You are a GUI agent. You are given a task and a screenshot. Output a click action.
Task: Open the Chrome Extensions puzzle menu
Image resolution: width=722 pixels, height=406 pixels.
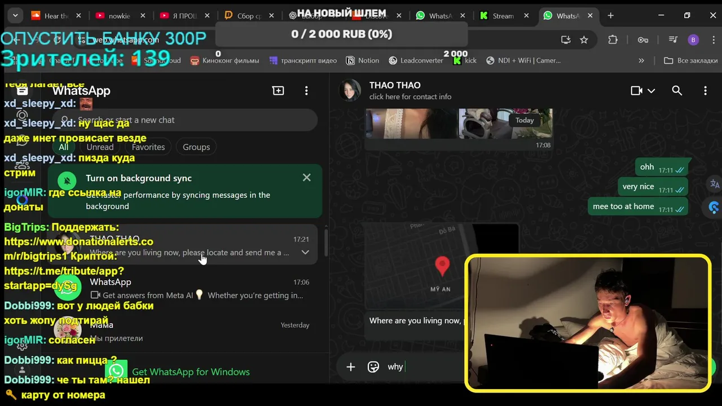click(x=613, y=39)
